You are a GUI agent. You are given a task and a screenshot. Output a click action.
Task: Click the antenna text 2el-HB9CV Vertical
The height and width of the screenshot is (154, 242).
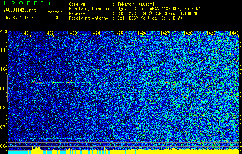click(x=138, y=18)
